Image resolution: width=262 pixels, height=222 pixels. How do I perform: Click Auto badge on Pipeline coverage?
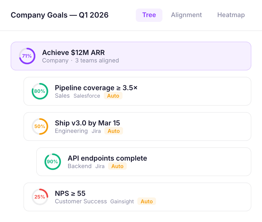point(113,96)
